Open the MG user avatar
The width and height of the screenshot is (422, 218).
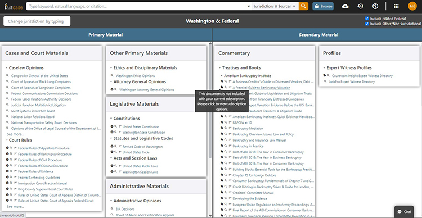pyautogui.click(x=412, y=6)
